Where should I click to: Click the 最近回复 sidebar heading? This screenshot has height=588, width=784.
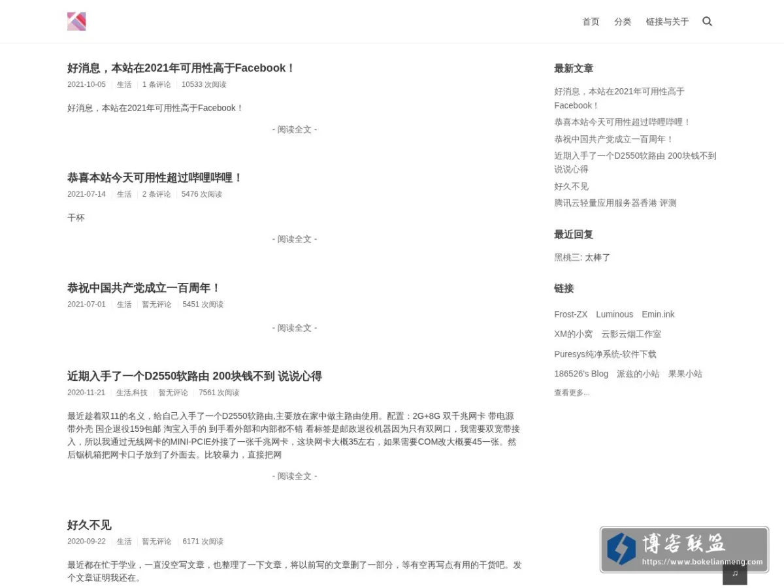pos(574,235)
